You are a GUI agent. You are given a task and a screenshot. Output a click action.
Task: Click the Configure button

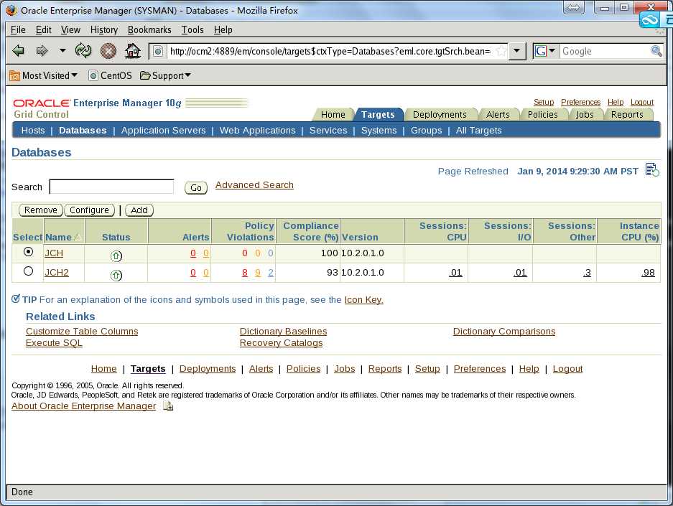pos(89,210)
